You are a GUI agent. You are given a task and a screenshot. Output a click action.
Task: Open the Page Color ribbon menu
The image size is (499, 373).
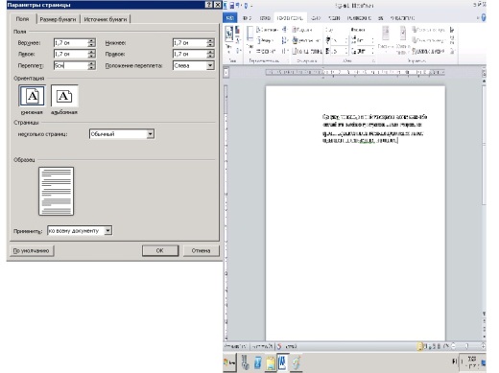pyautogui.click(x=306, y=40)
